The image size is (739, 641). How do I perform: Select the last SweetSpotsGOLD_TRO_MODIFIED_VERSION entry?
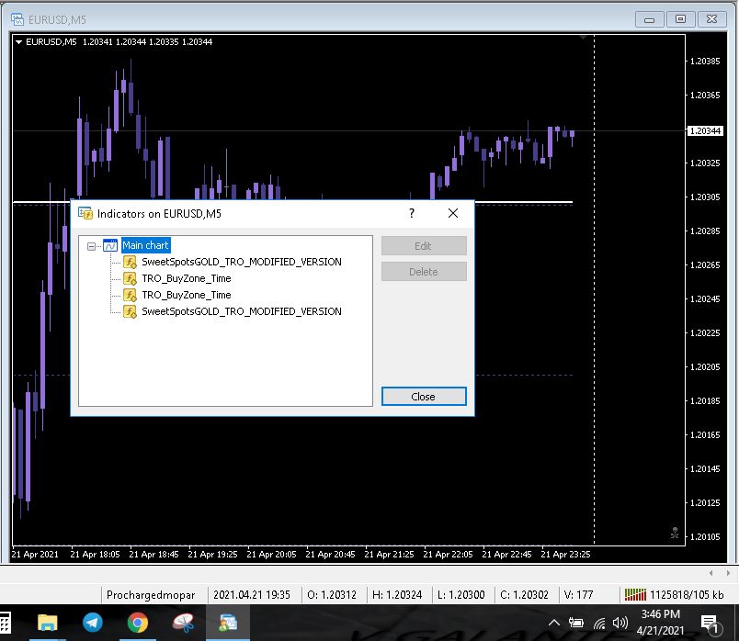coord(241,311)
